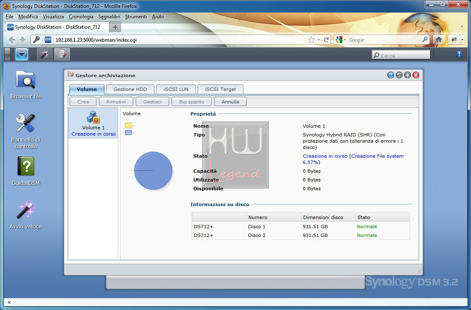Click the Numero column header
The width and height of the screenshot is (471, 310).
273,217
